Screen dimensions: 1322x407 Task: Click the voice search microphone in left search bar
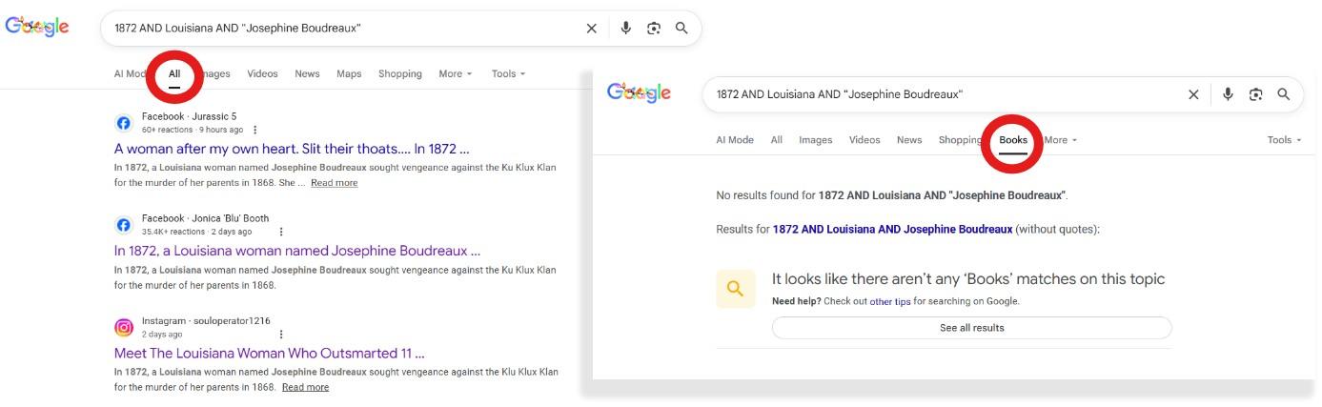point(626,29)
